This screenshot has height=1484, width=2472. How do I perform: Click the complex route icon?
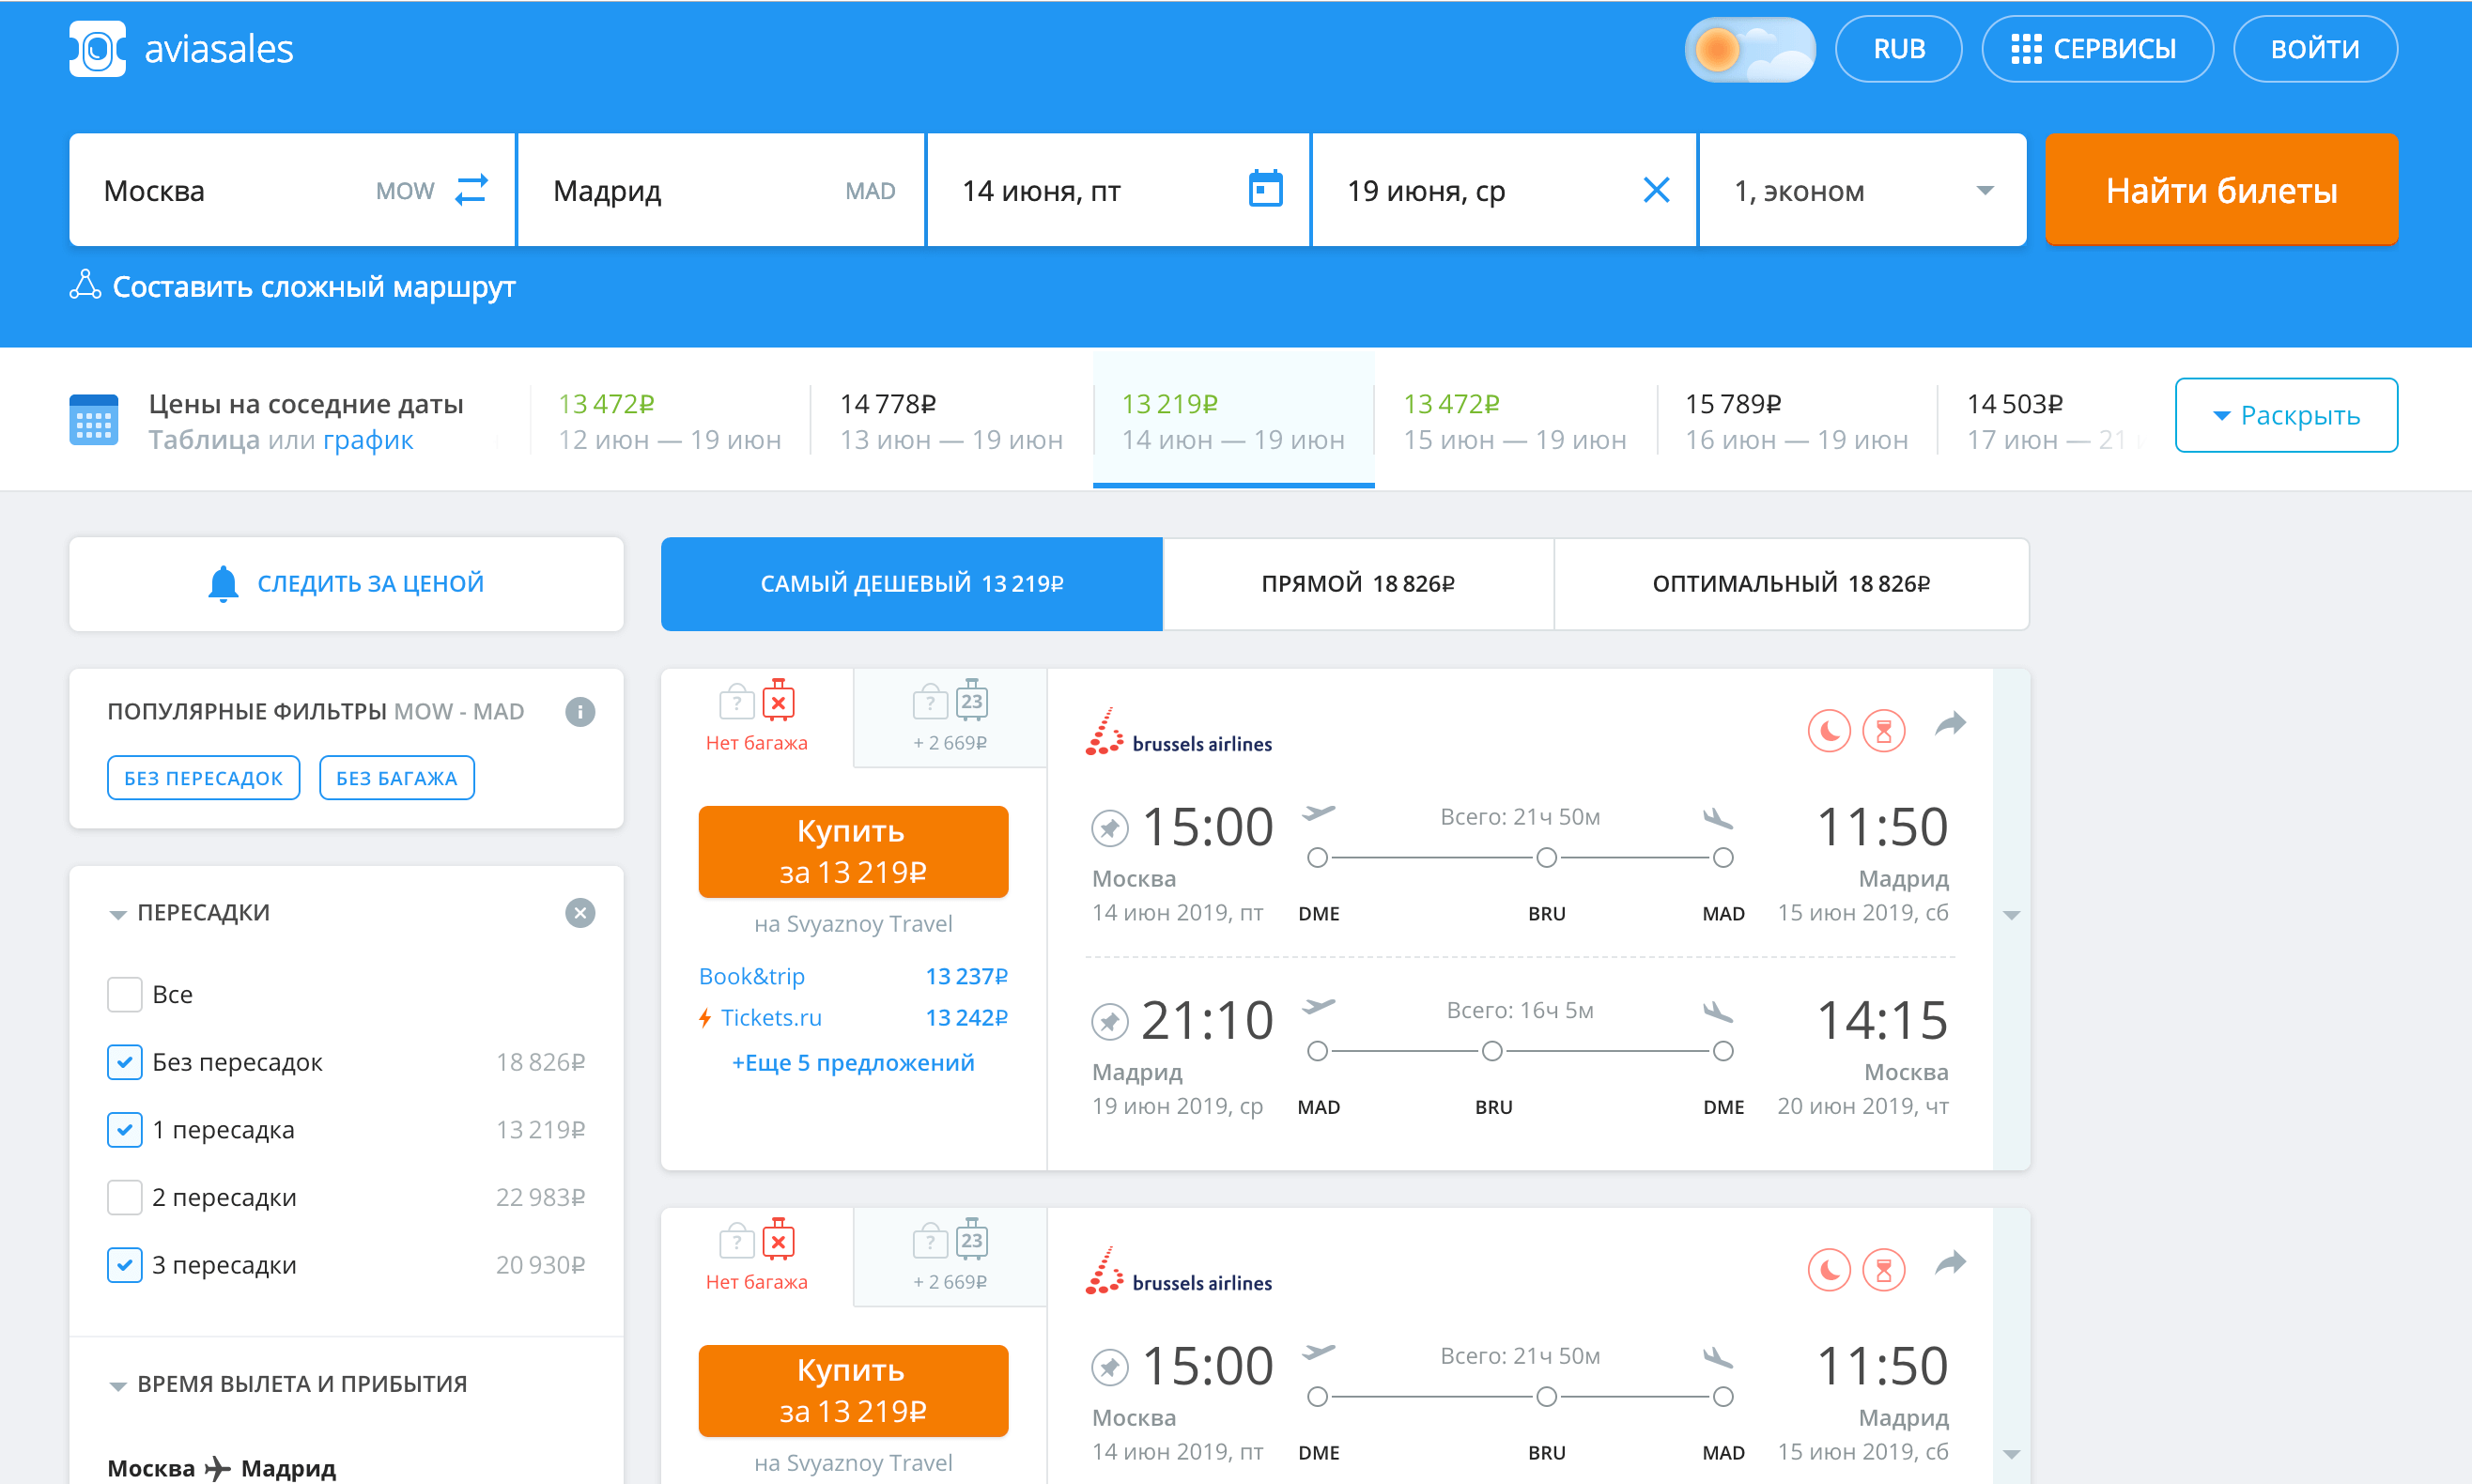coord(85,285)
